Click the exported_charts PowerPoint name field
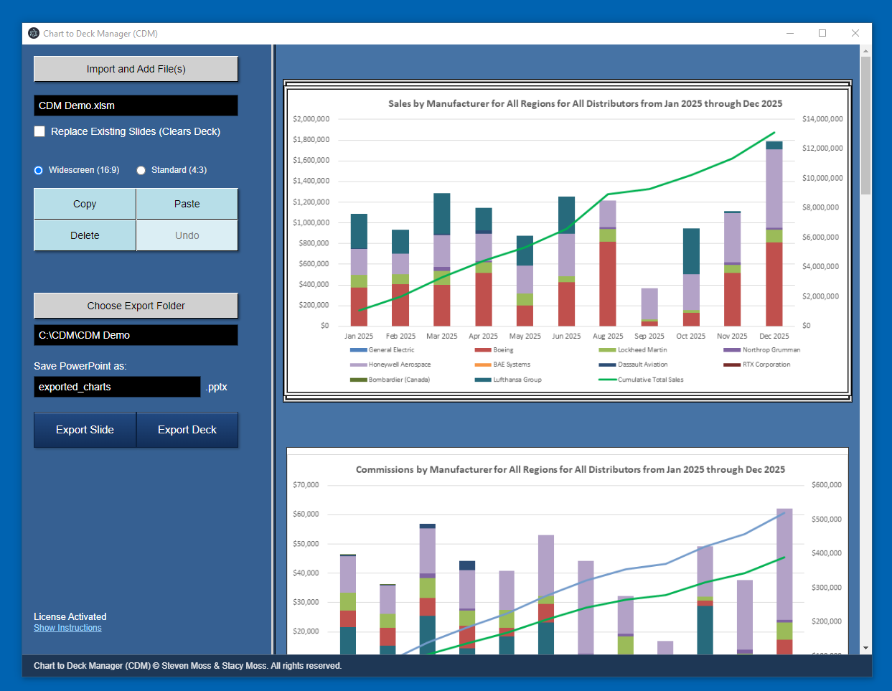This screenshot has width=892, height=691. [117, 387]
